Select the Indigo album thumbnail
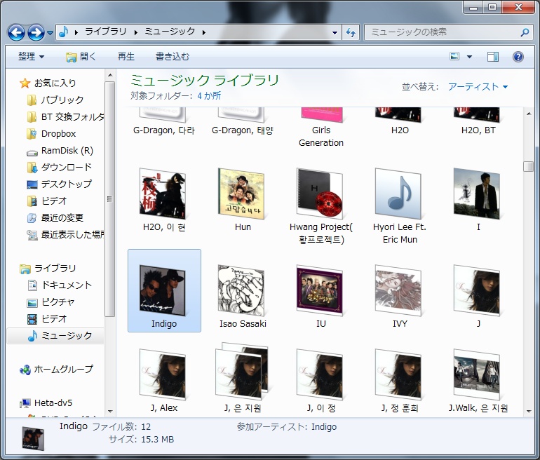Screen dimensions: 540x460 pos(164,291)
